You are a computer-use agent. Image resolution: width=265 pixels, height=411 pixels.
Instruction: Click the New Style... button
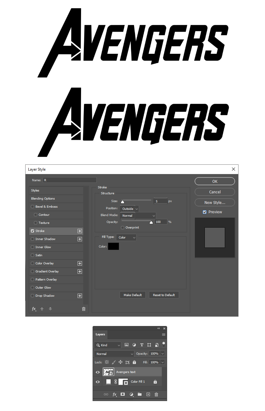coord(215,202)
